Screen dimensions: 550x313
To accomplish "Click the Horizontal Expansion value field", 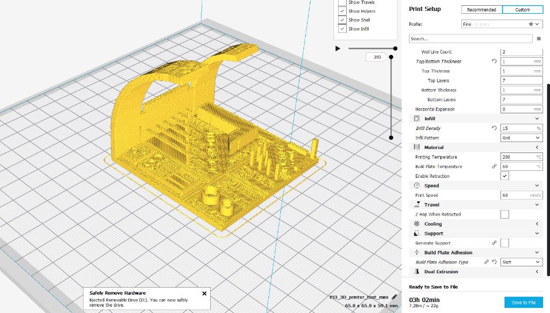I will pyautogui.click(x=522, y=109).
